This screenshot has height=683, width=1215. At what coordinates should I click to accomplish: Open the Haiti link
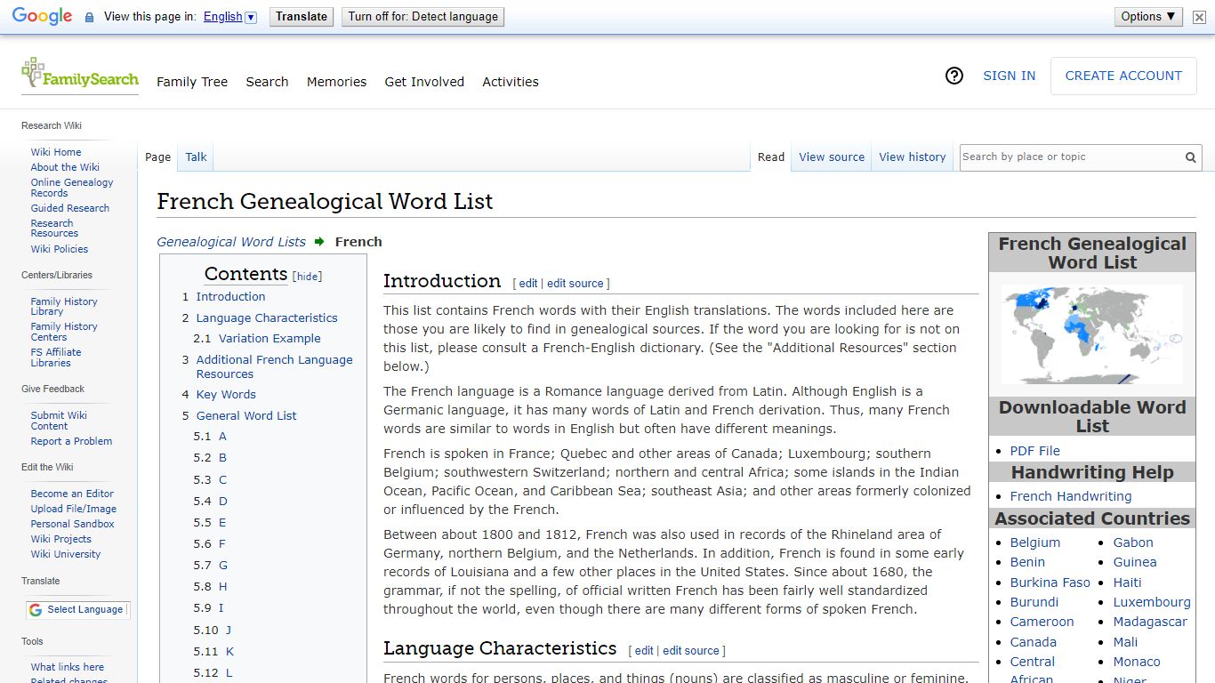(x=1128, y=583)
